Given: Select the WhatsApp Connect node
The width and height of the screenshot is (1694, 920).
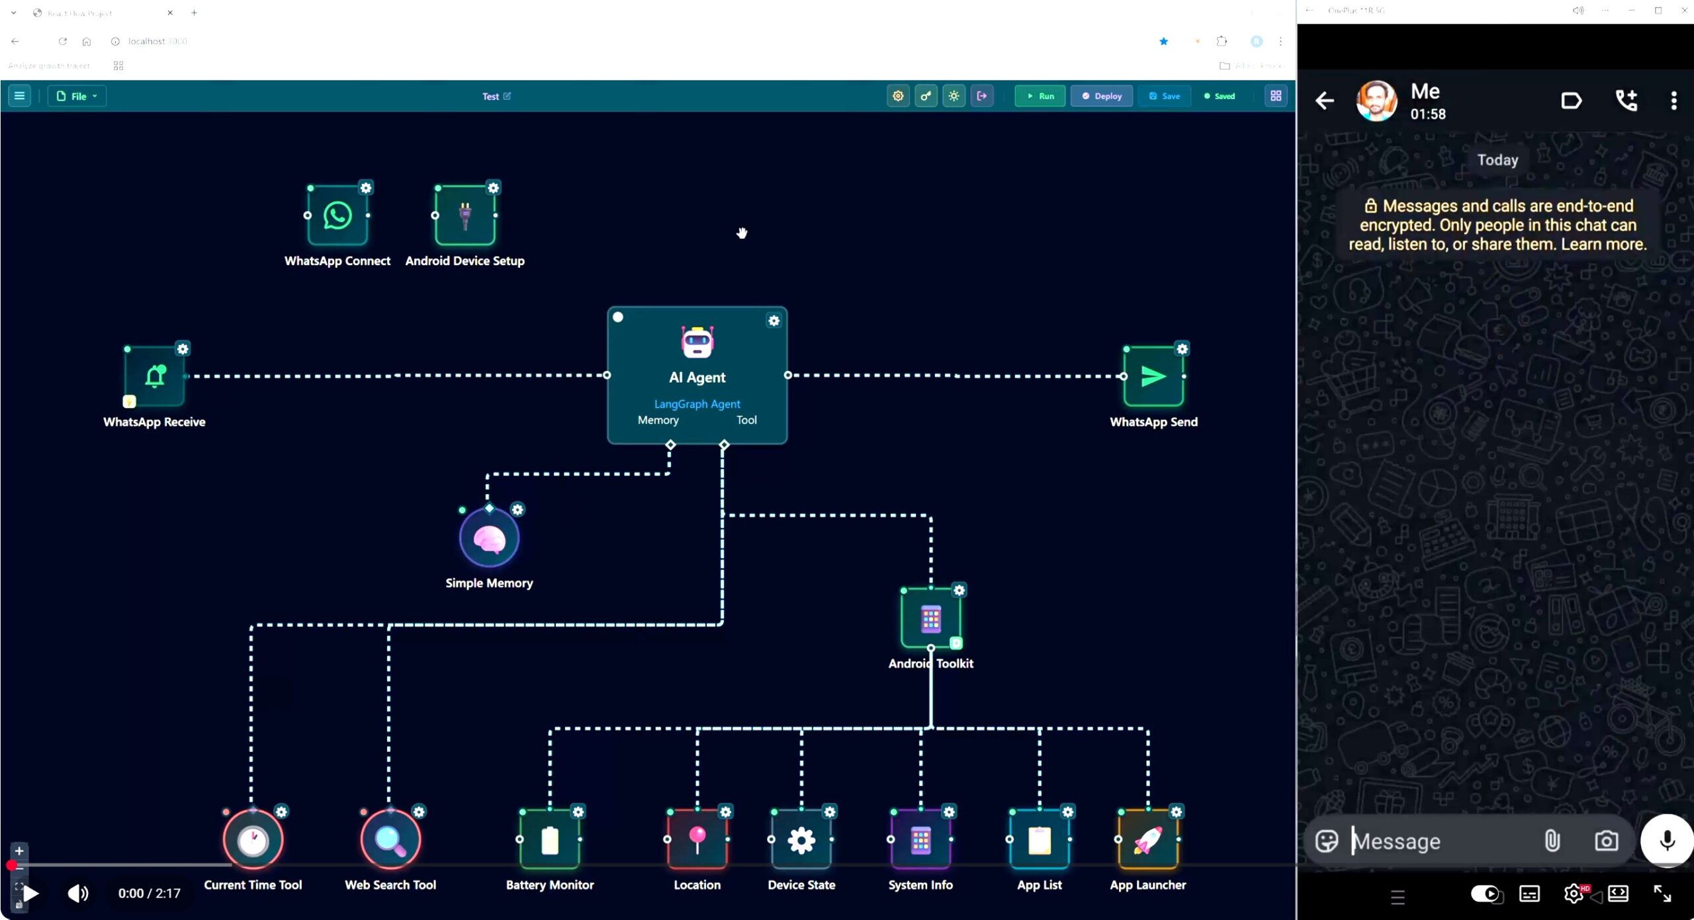Looking at the screenshot, I should click(337, 216).
